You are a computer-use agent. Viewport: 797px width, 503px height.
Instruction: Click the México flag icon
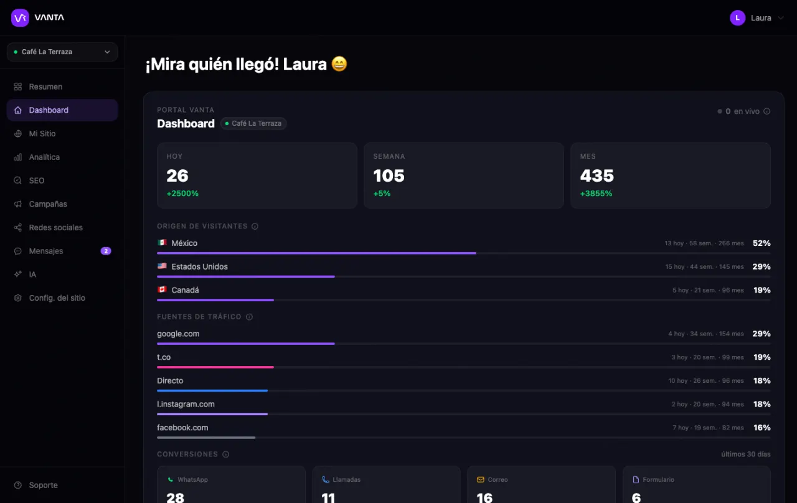pos(162,243)
